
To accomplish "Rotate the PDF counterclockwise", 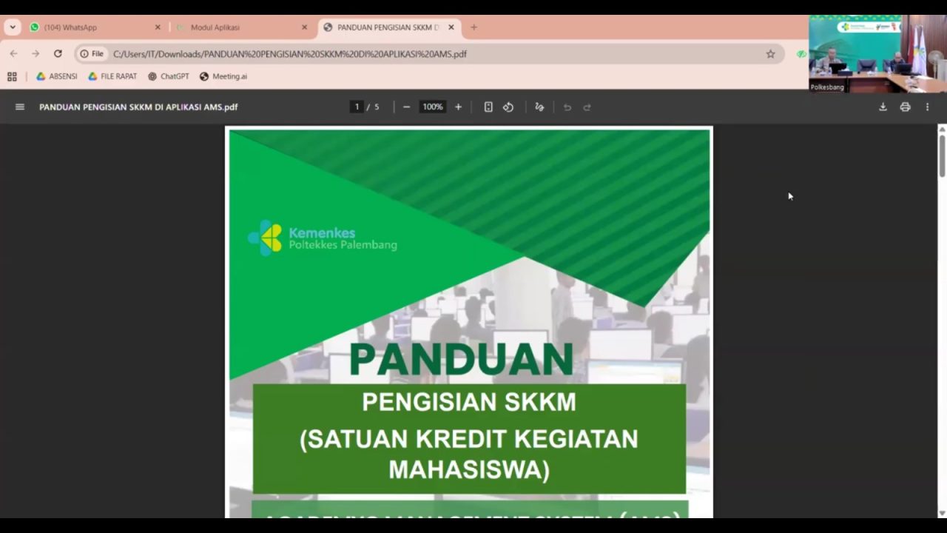I will [508, 107].
